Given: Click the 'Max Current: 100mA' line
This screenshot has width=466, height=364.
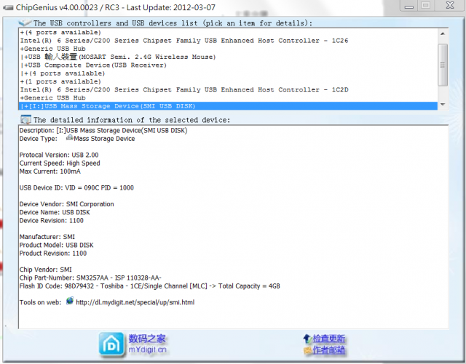Looking at the screenshot, I should (50, 171).
